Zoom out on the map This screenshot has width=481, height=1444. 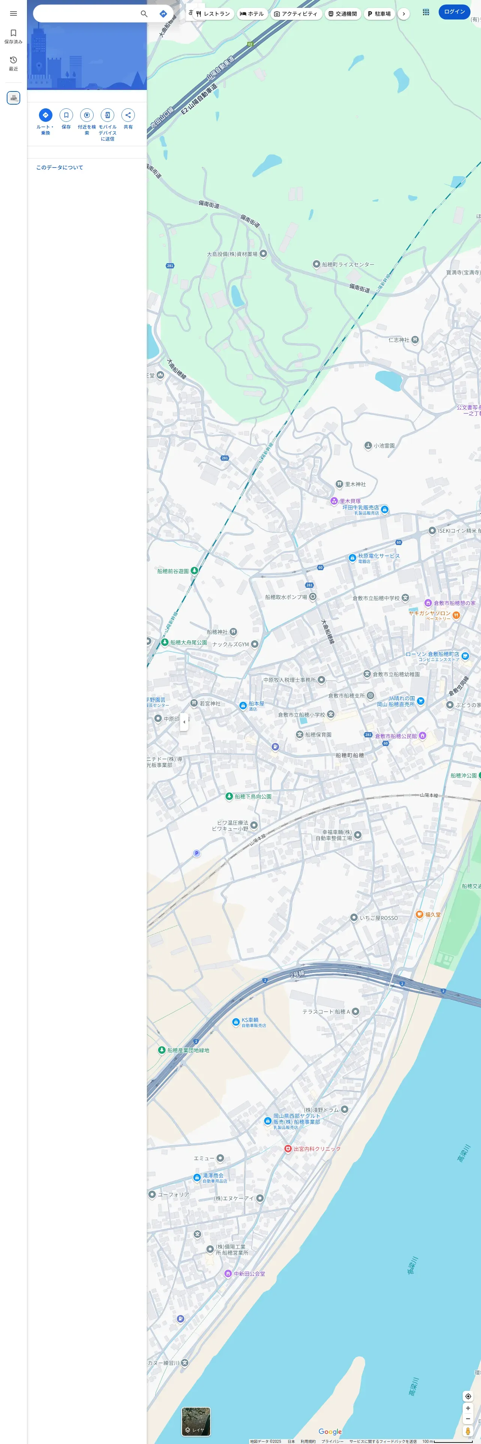click(468, 1419)
